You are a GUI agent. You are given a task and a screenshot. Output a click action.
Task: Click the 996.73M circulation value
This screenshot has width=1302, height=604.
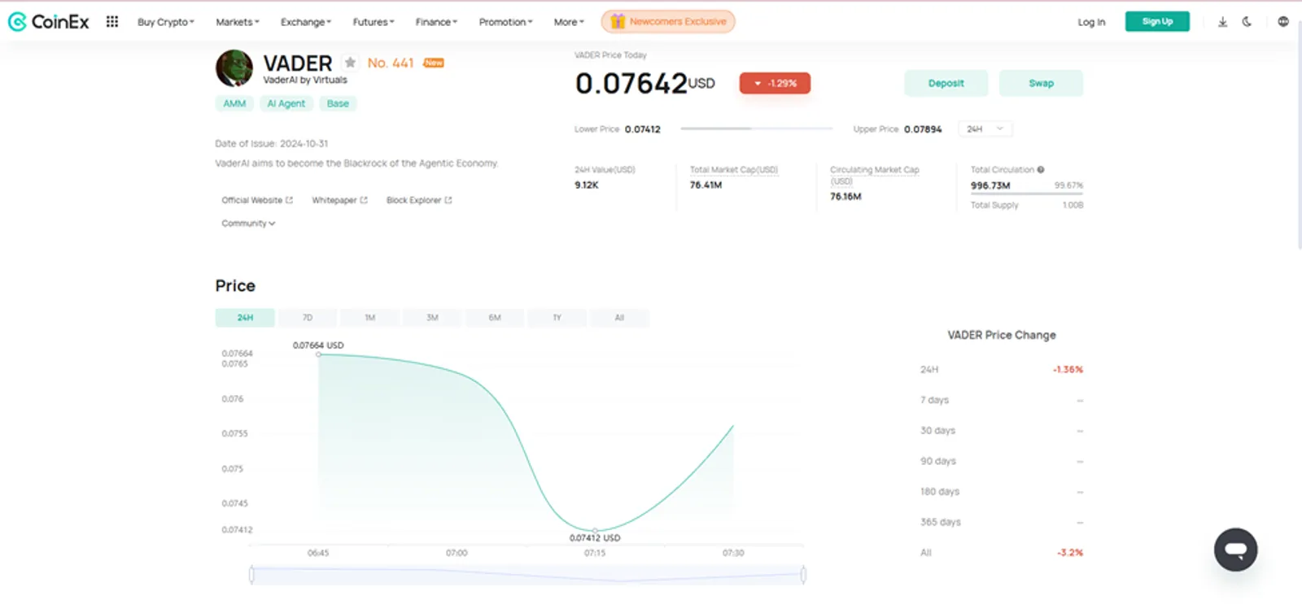[x=990, y=185]
